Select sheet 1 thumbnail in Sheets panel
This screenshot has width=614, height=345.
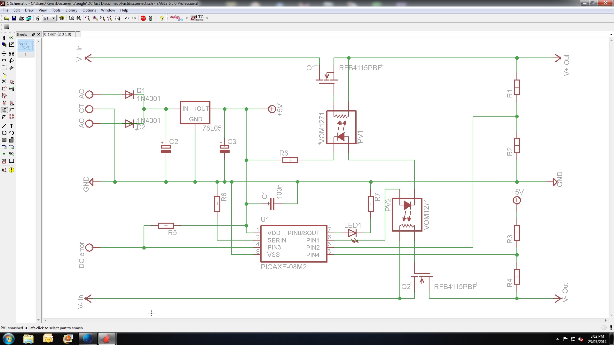(26, 48)
